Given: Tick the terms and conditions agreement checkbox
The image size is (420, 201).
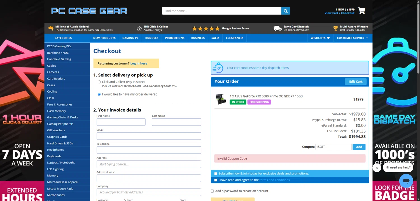Looking at the screenshot, I should (216, 180).
